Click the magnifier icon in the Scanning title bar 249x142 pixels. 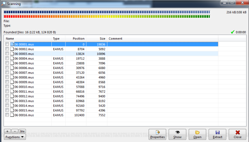(4, 3)
